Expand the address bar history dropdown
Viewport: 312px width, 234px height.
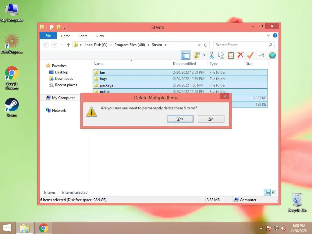click(x=199, y=45)
